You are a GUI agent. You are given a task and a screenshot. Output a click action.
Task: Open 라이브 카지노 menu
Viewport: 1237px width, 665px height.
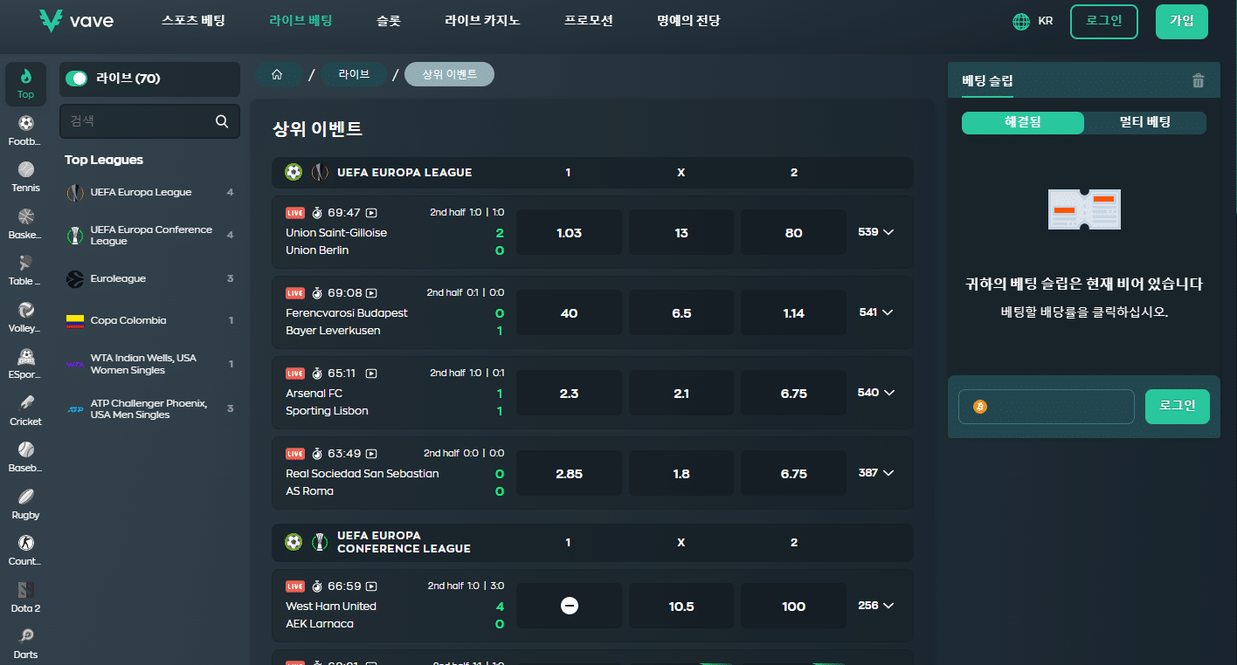tap(482, 20)
